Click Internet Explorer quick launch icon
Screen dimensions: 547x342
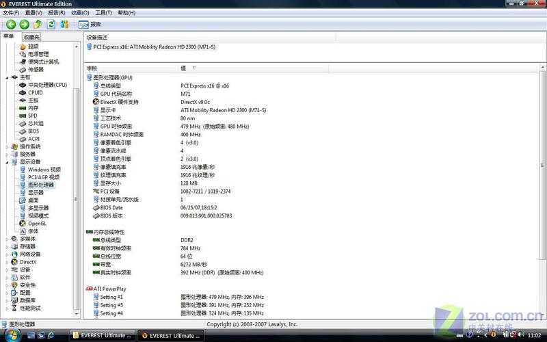coord(51,335)
